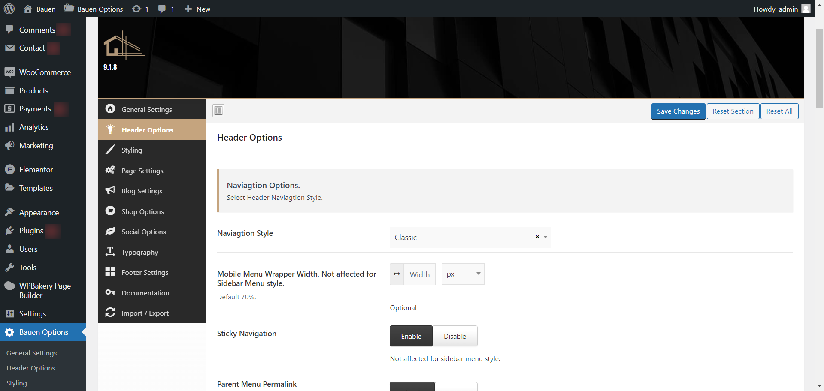Click the Templates folder icon
The height and width of the screenshot is (391, 824).
click(x=9, y=188)
